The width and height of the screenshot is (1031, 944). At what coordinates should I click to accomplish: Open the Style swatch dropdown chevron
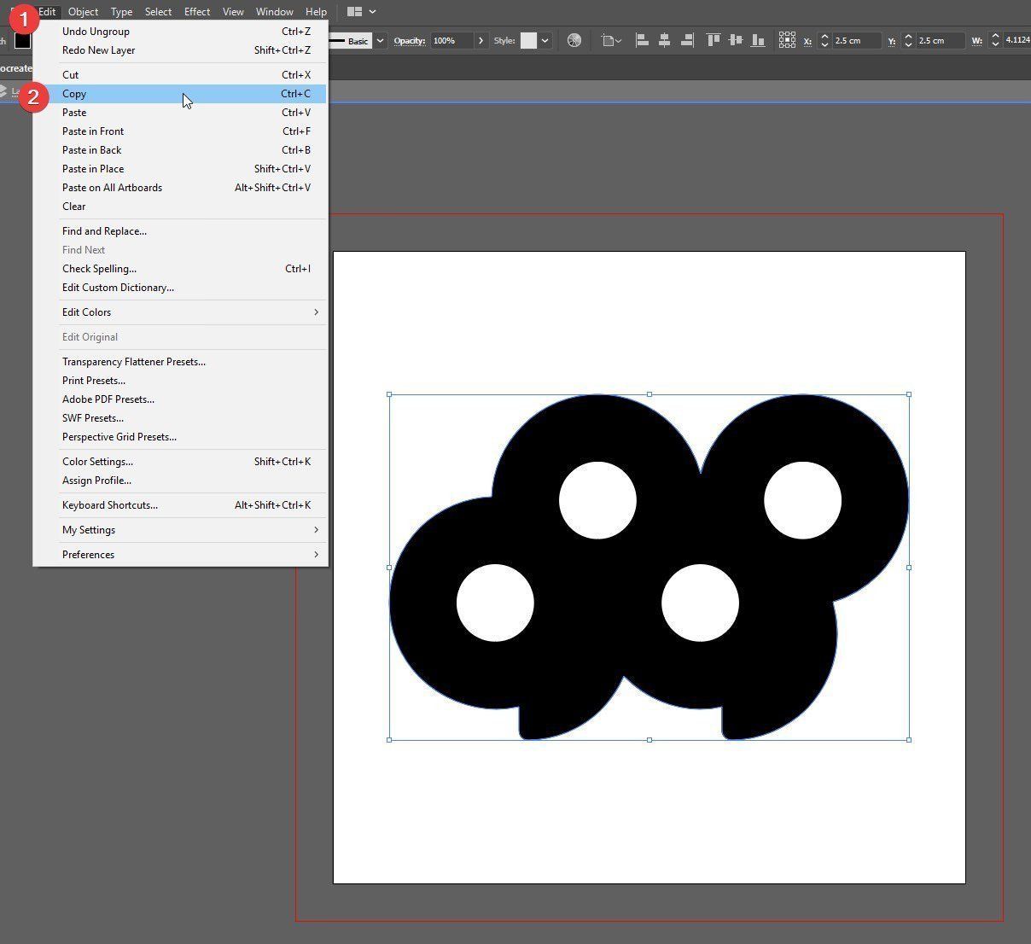click(545, 40)
